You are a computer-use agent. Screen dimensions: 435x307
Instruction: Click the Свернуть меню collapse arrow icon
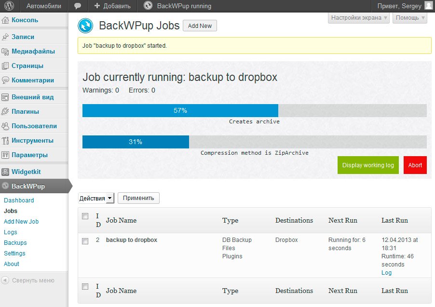point(5,280)
